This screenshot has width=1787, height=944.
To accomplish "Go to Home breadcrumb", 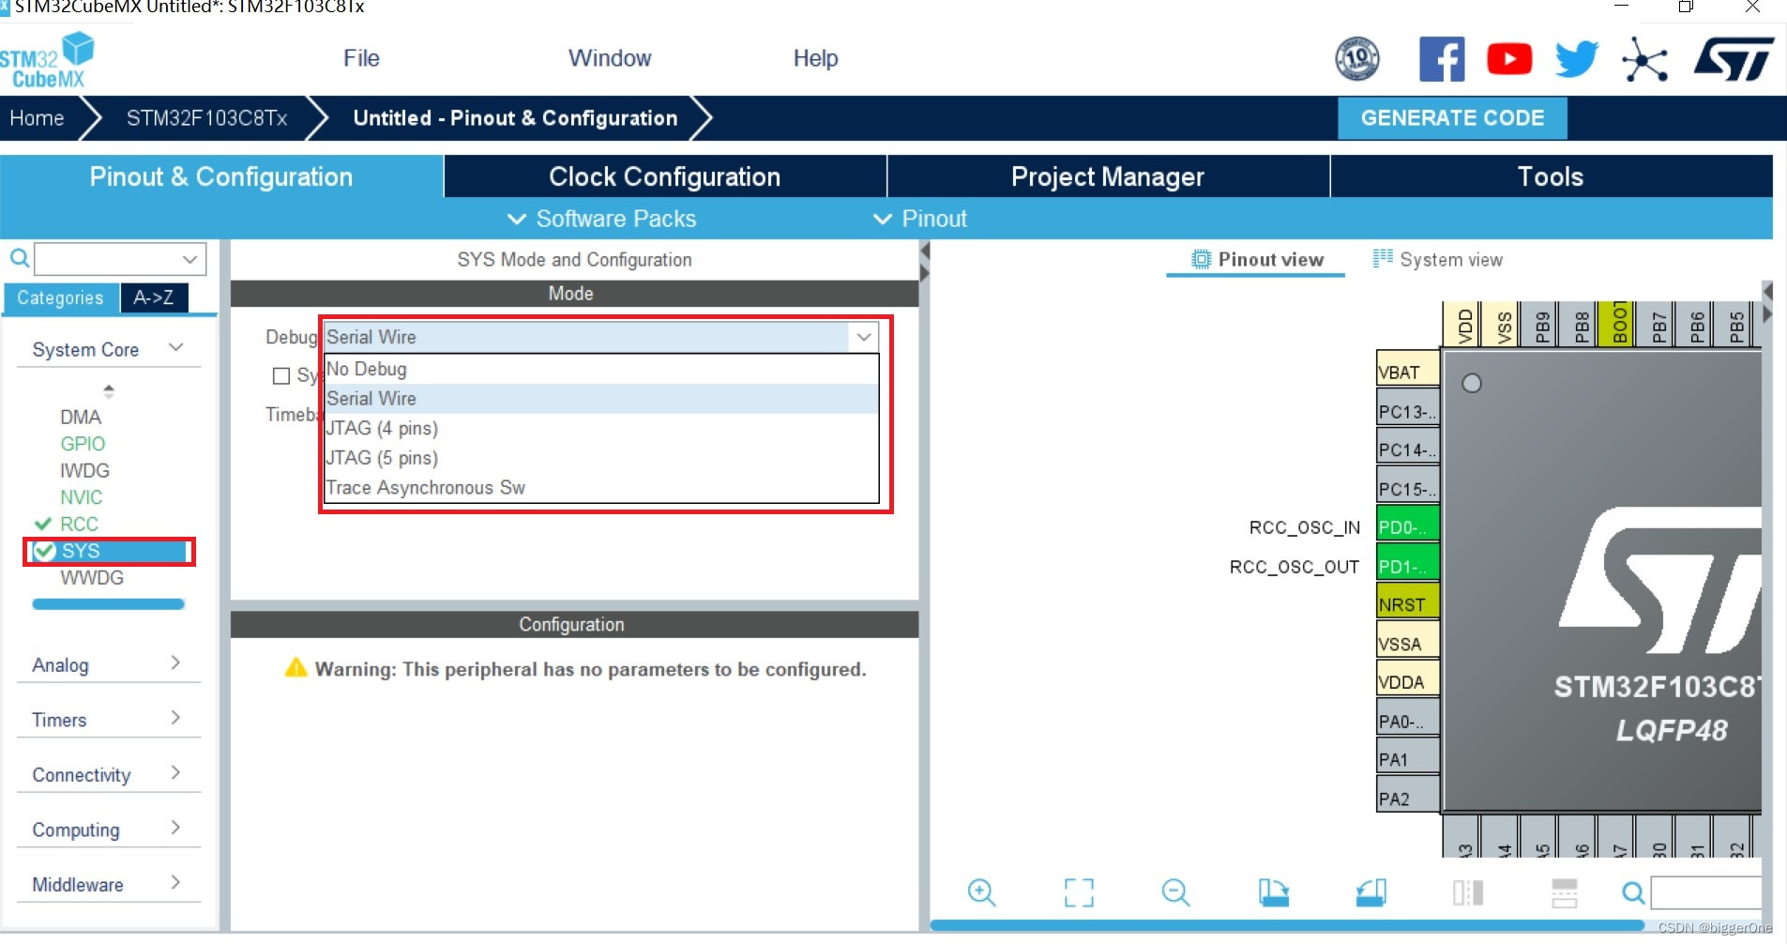I will click(38, 118).
